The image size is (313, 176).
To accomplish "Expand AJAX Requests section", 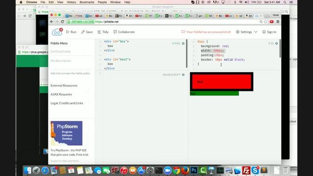I will pos(61,94).
